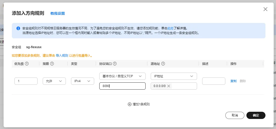The image size is (276, 129).
Task: Click the blue info icon in the notice
Action: tap(18, 28)
